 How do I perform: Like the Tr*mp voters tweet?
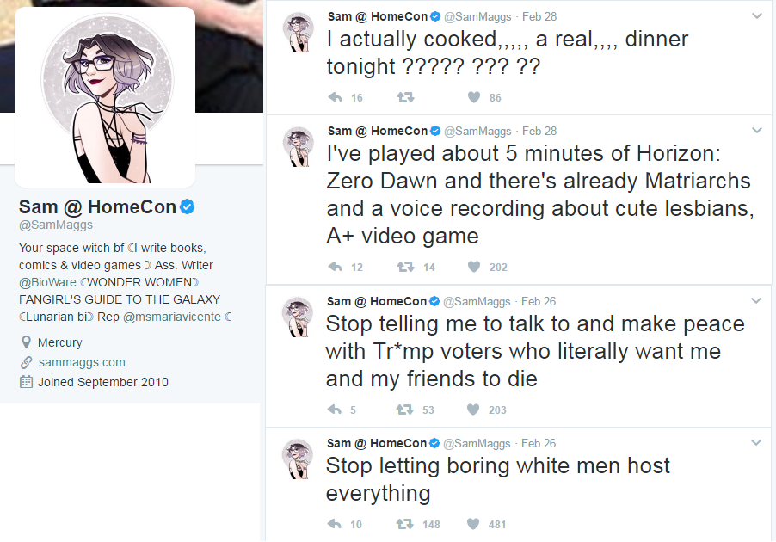click(472, 410)
